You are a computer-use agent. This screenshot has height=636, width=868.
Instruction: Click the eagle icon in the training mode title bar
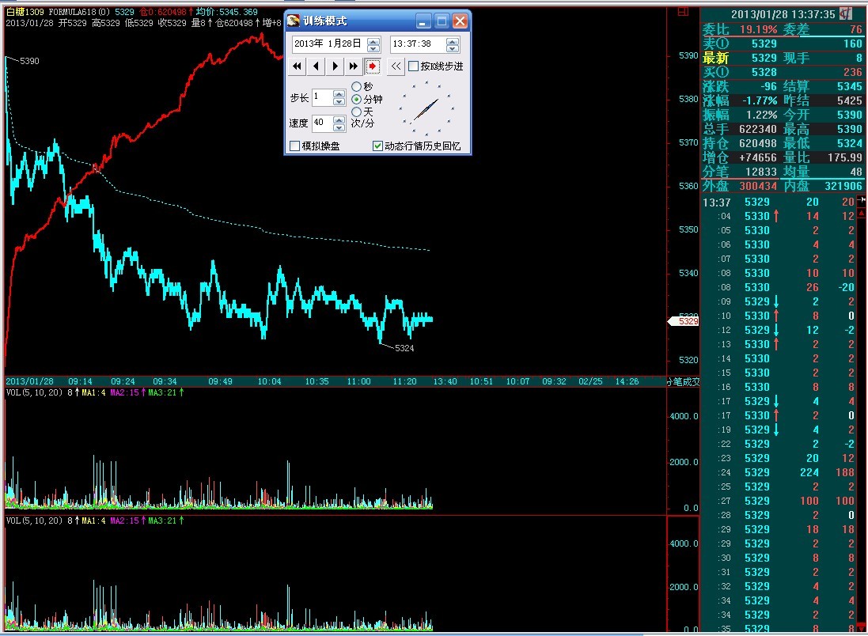click(x=294, y=21)
